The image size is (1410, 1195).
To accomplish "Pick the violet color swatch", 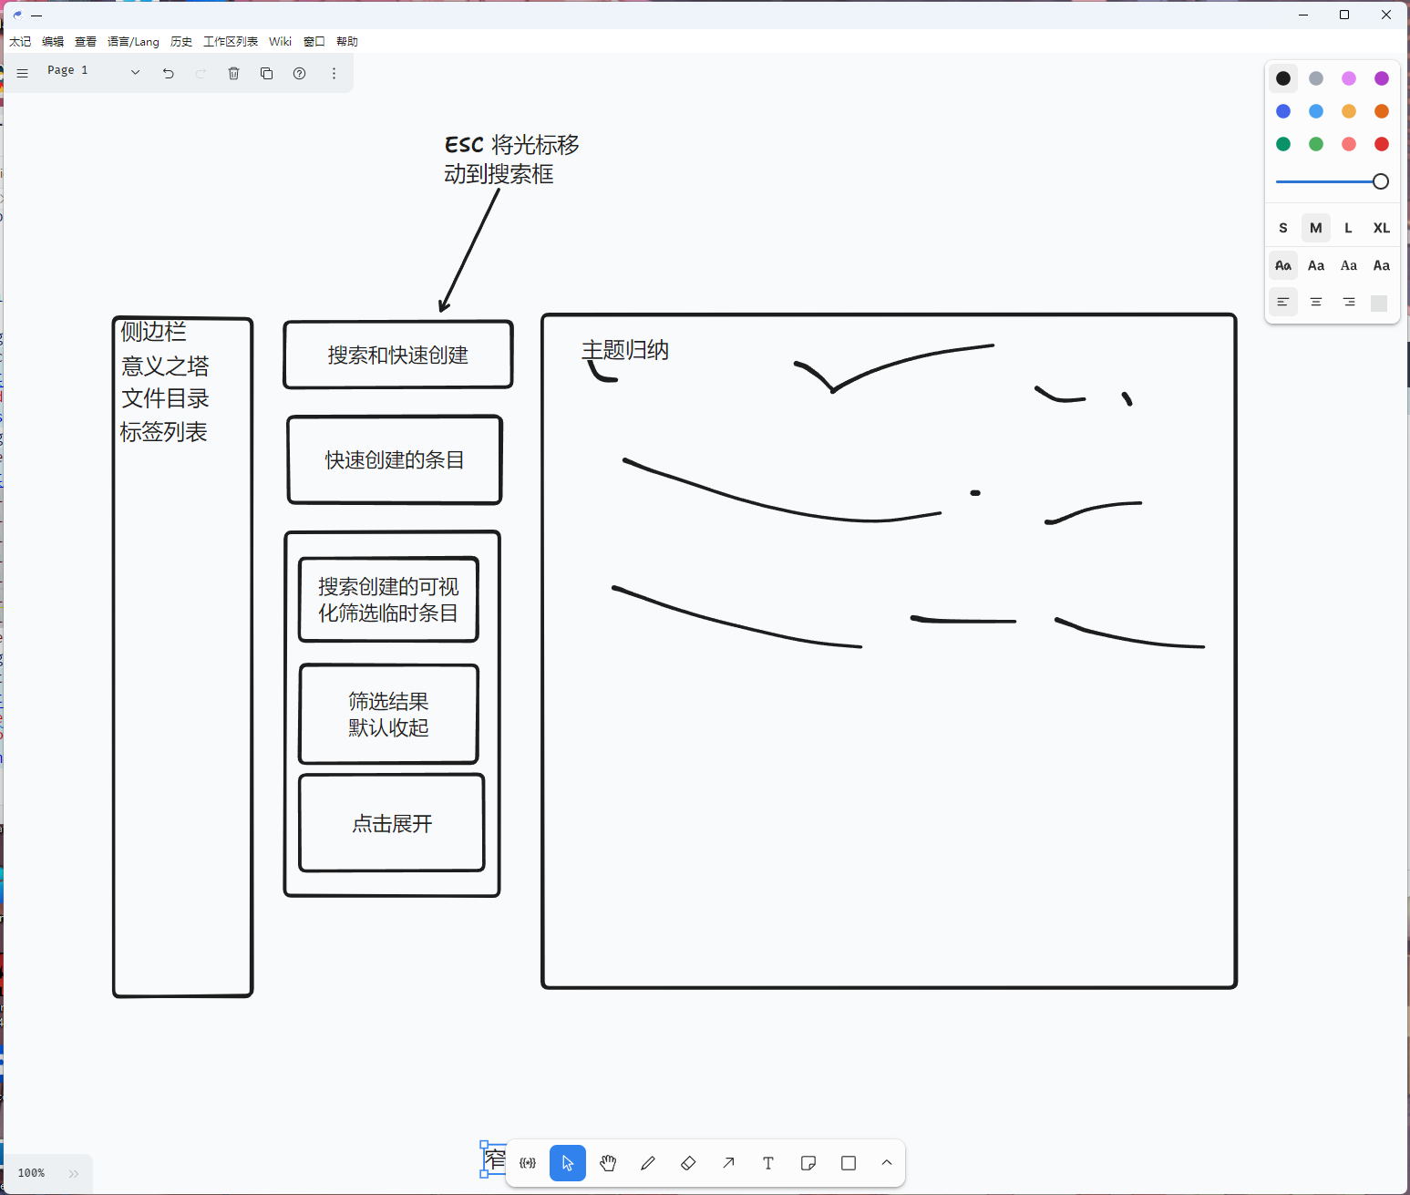I will coord(1382,78).
